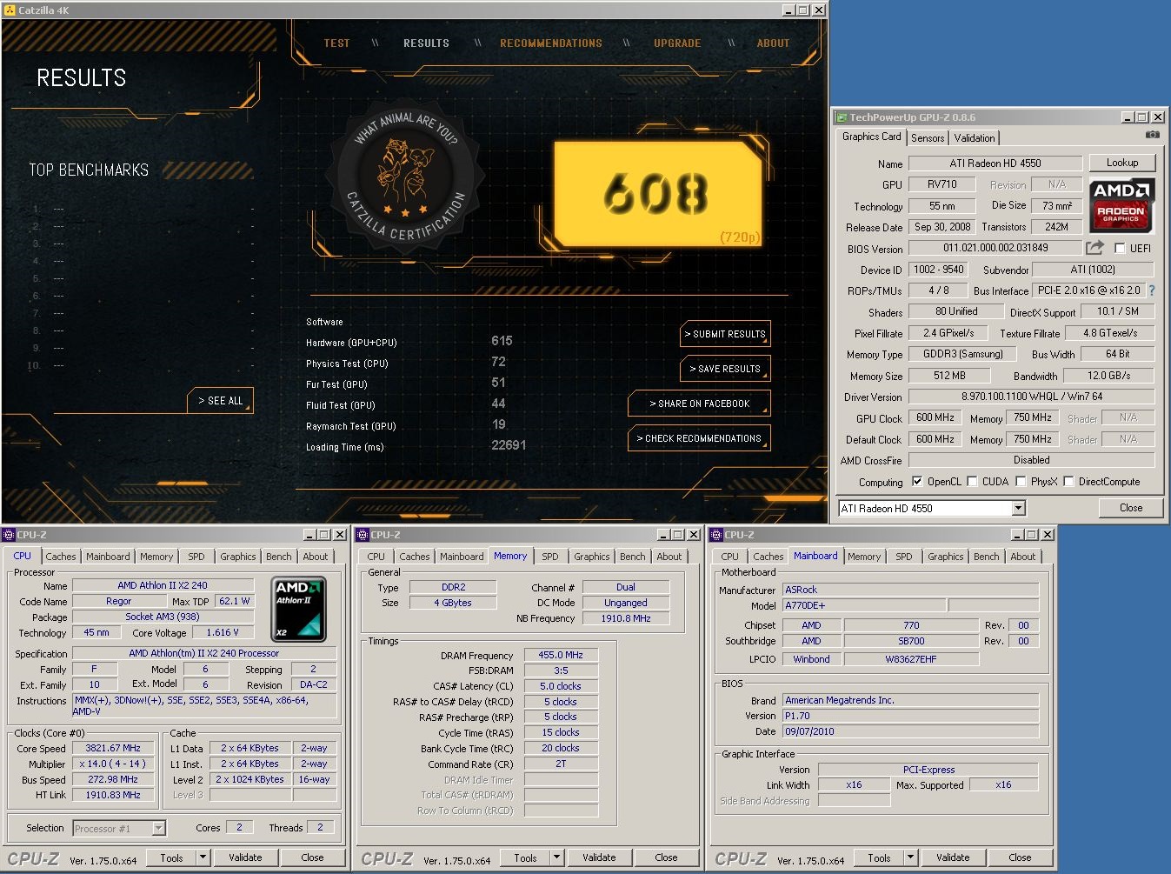
Task: Click the GPU-Z screenshot camera icon
Action: coord(1152,136)
